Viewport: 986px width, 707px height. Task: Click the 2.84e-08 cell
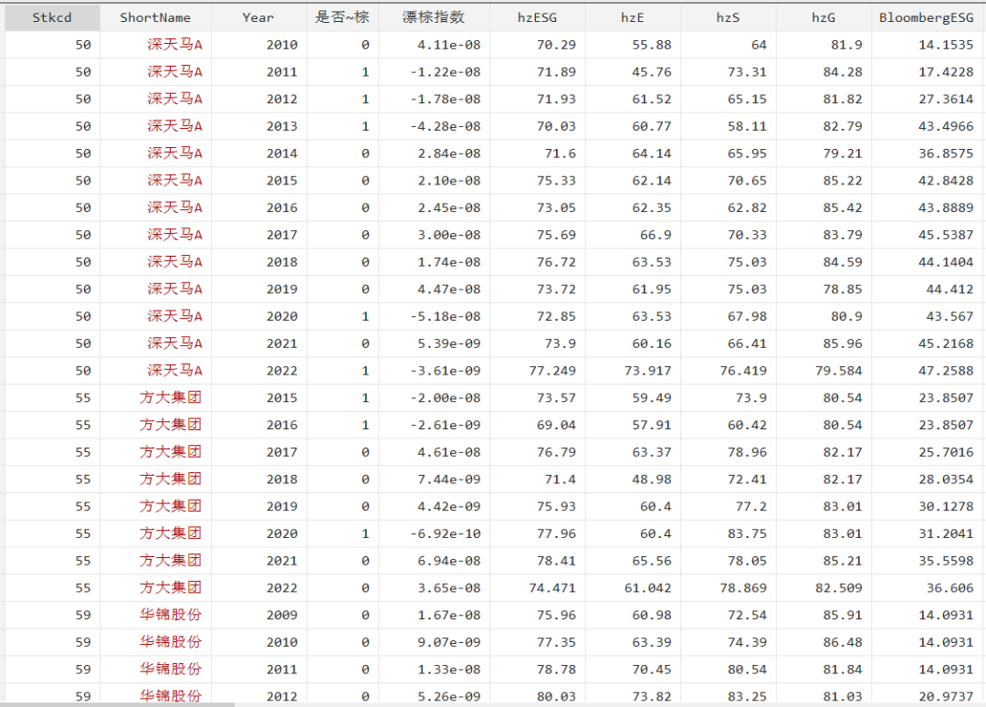[x=434, y=153]
